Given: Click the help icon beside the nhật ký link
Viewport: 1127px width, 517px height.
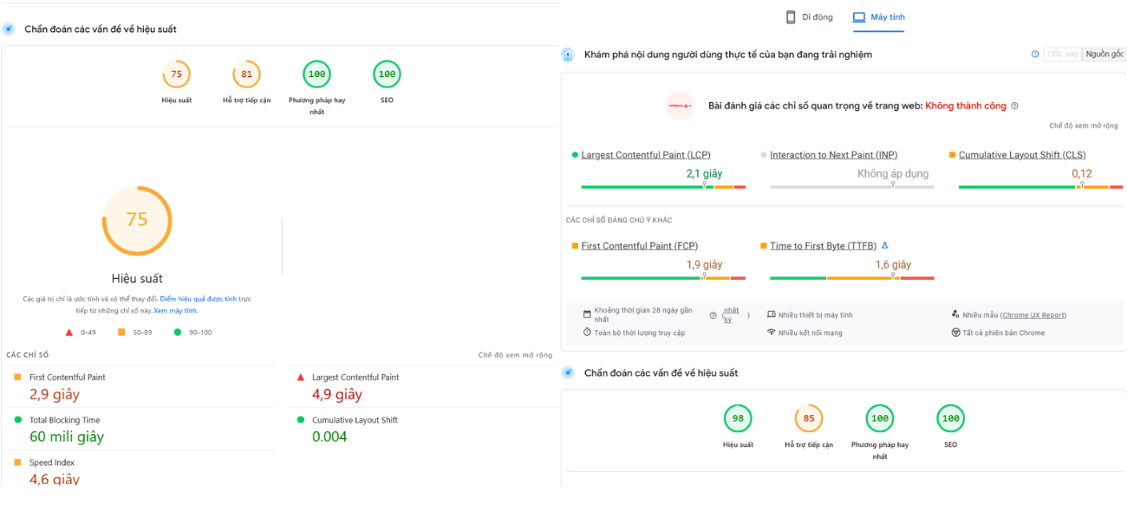Looking at the screenshot, I should tap(713, 315).
